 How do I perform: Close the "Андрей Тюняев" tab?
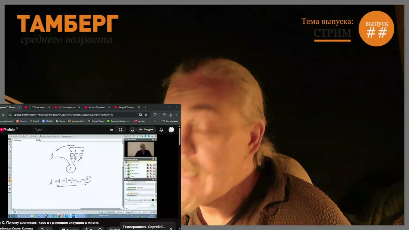pos(139,107)
